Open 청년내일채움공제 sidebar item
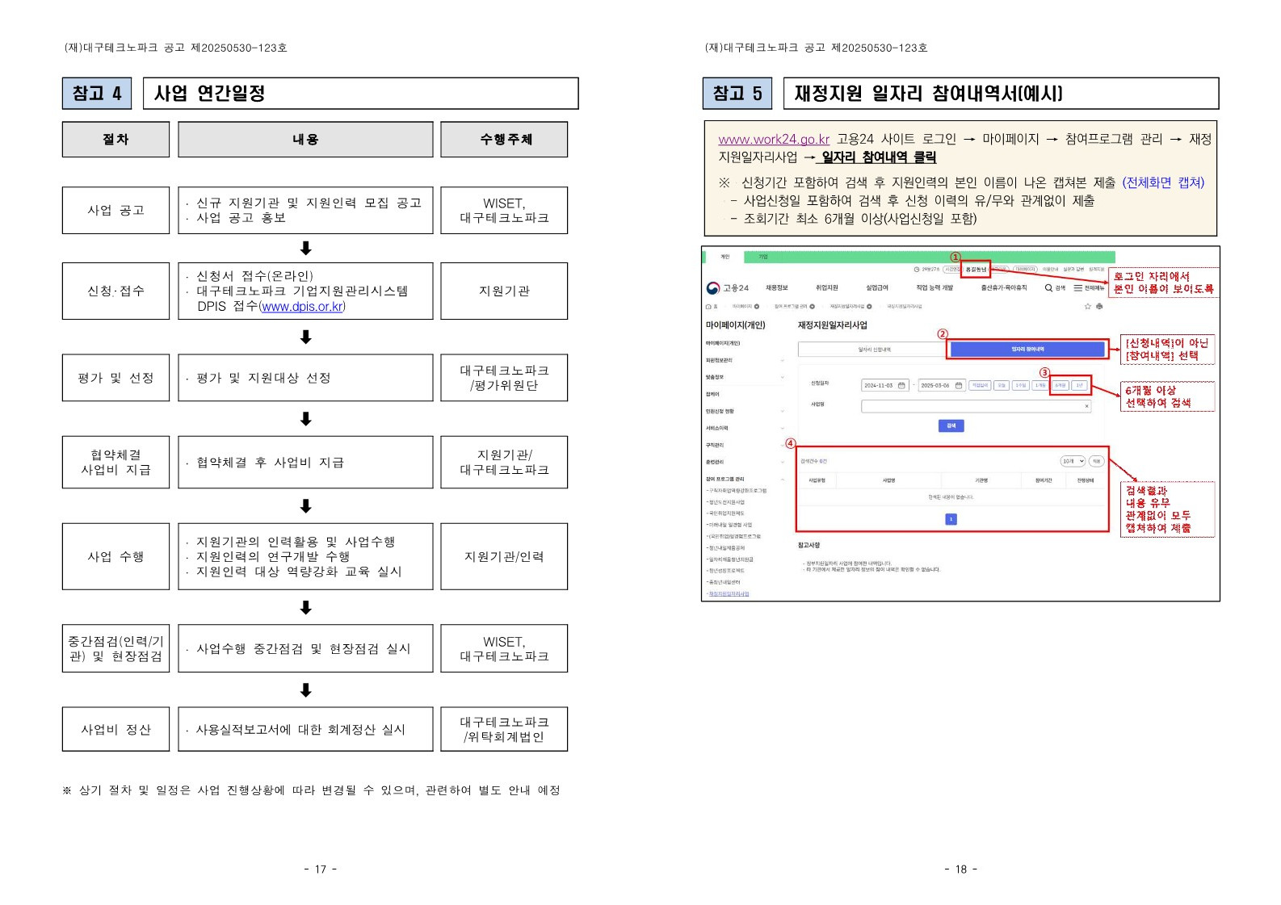The width and height of the screenshot is (1281, 905). coord(725,547)
